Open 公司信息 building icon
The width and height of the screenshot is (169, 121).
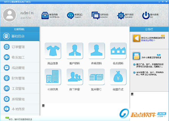(x=53, y=77)
